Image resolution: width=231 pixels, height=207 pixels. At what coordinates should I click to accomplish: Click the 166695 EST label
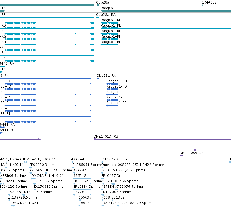pyautogui.click(x=85, y=198)
